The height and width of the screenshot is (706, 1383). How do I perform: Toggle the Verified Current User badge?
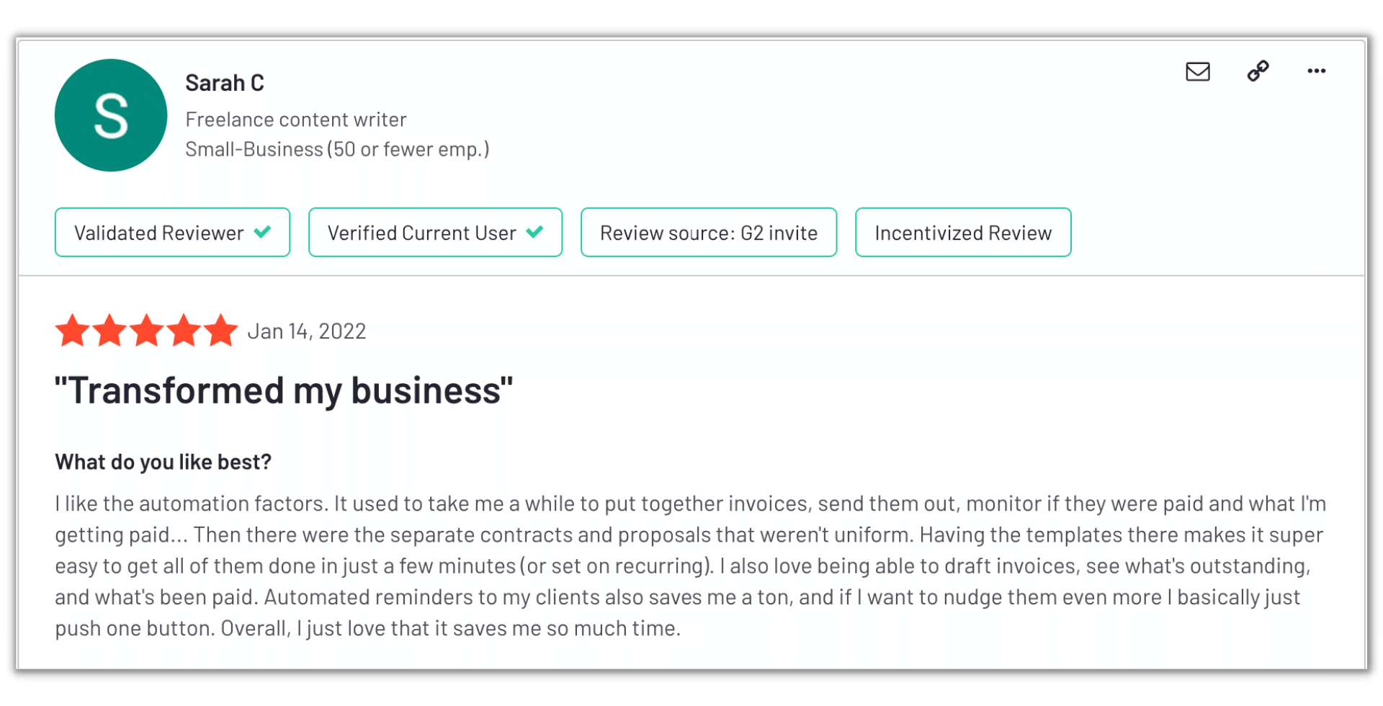435,232
